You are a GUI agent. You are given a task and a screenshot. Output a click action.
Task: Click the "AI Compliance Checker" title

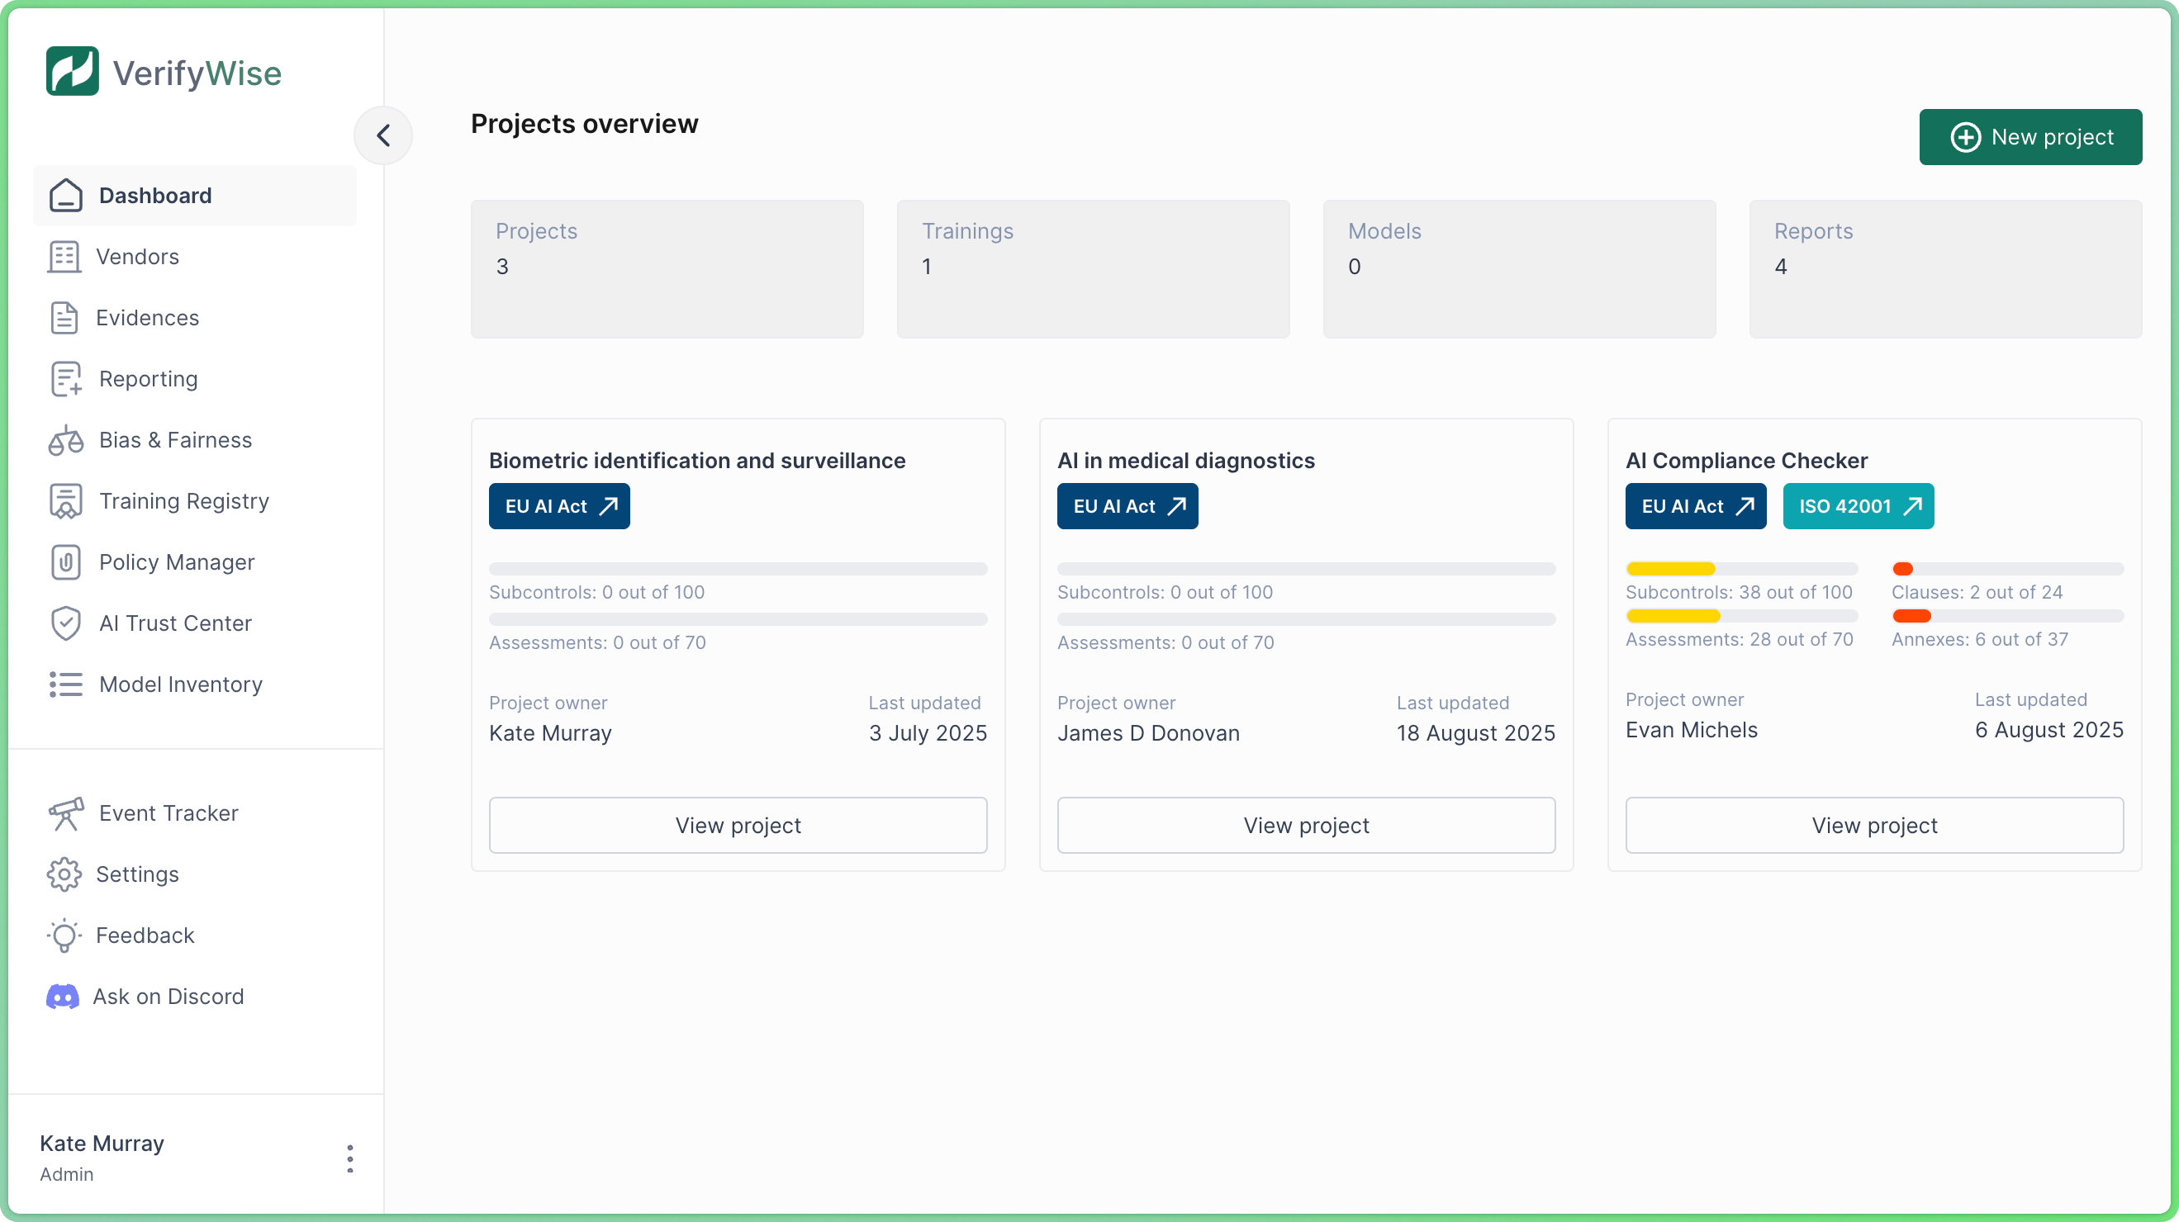pos(1747,460)
